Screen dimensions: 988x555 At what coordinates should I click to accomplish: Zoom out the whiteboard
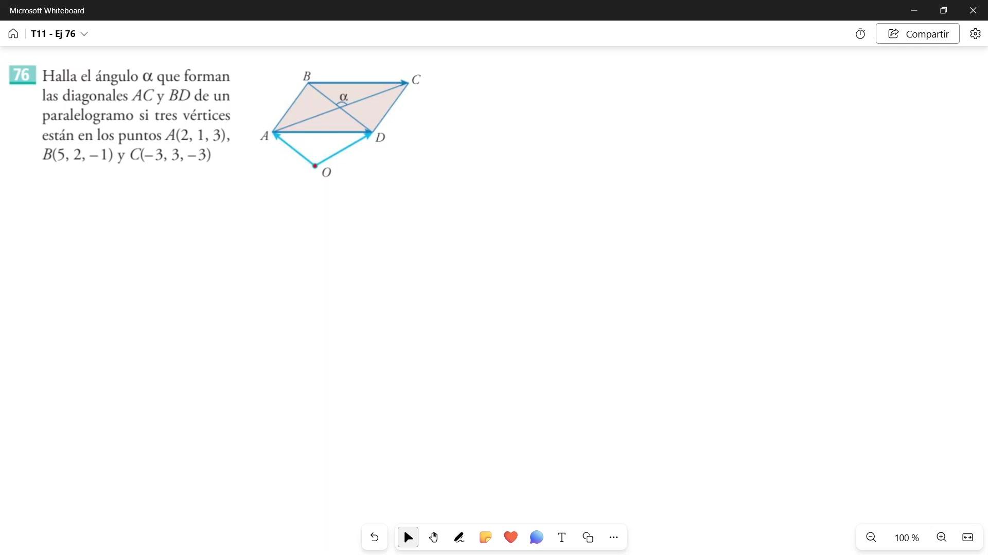[x=871, y=538]
